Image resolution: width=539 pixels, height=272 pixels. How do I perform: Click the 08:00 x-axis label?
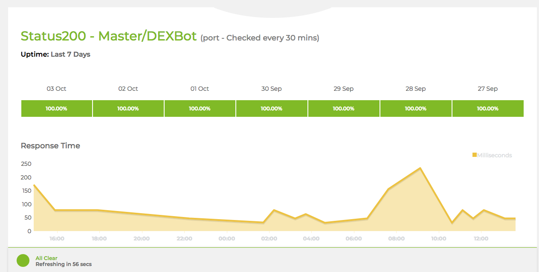[397, 239]
